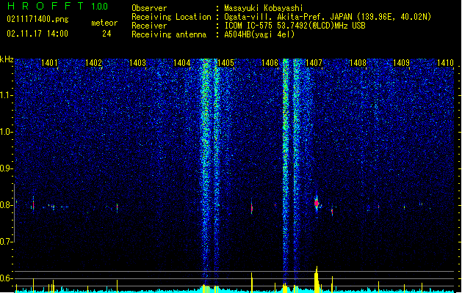The width and height of the screenshot is (462, 293).
Task: Click the yellow power spike just before 1406
Action: (252, 283)
